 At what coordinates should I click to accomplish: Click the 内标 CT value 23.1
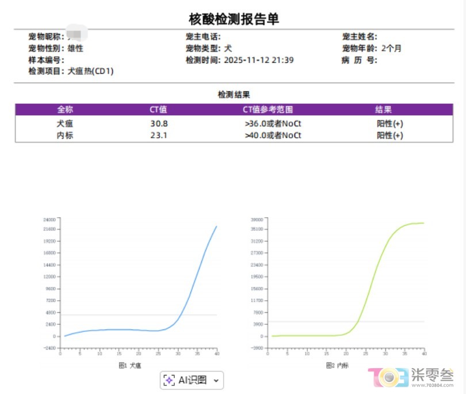pos(158,135)
